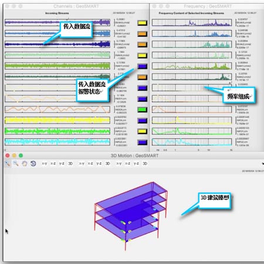Click green zoom button of 3D Motion window
The width and height of the screenshot is (264, 264).
(x=21, y=155)
